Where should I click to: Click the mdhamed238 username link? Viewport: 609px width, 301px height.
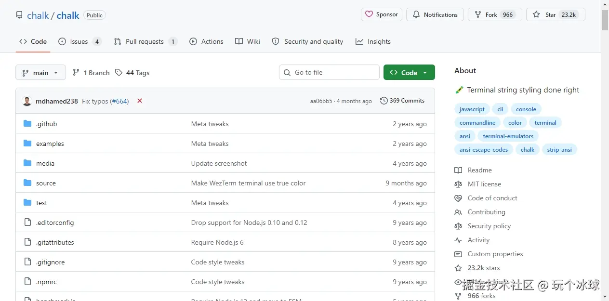[57, 101]
